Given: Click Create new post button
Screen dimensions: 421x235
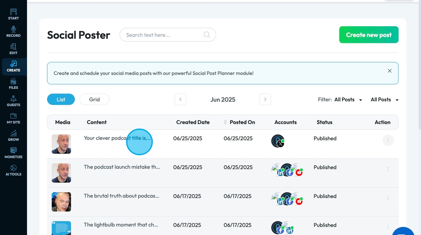Looking at the screenshot, I should (x=369, y=35).
